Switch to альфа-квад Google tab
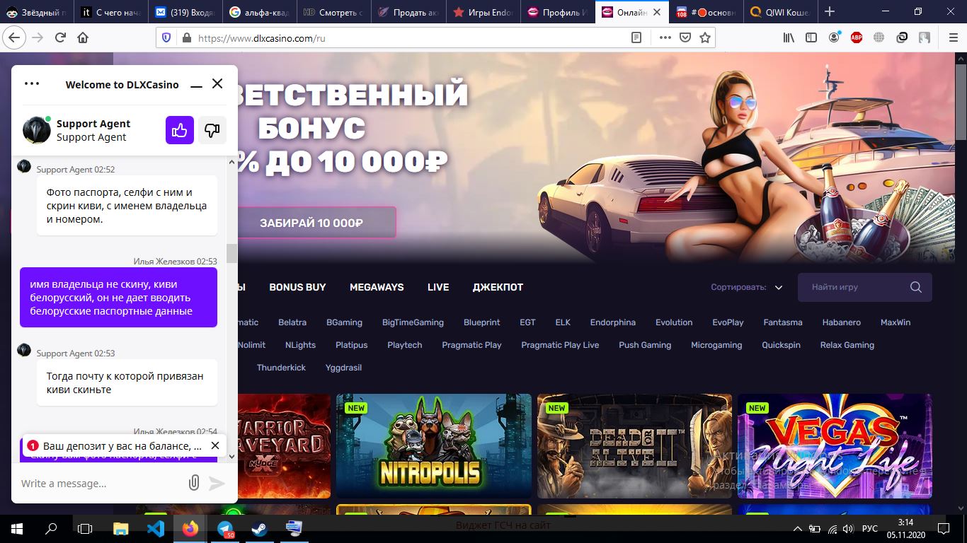The width and height of the screenshot is (967, 543). click(x=259, y=12)
